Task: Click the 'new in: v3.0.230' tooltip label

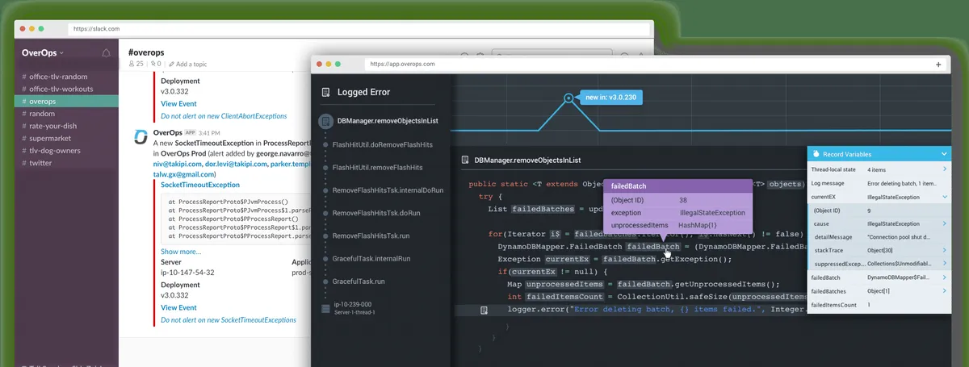Action: (611, 98)
